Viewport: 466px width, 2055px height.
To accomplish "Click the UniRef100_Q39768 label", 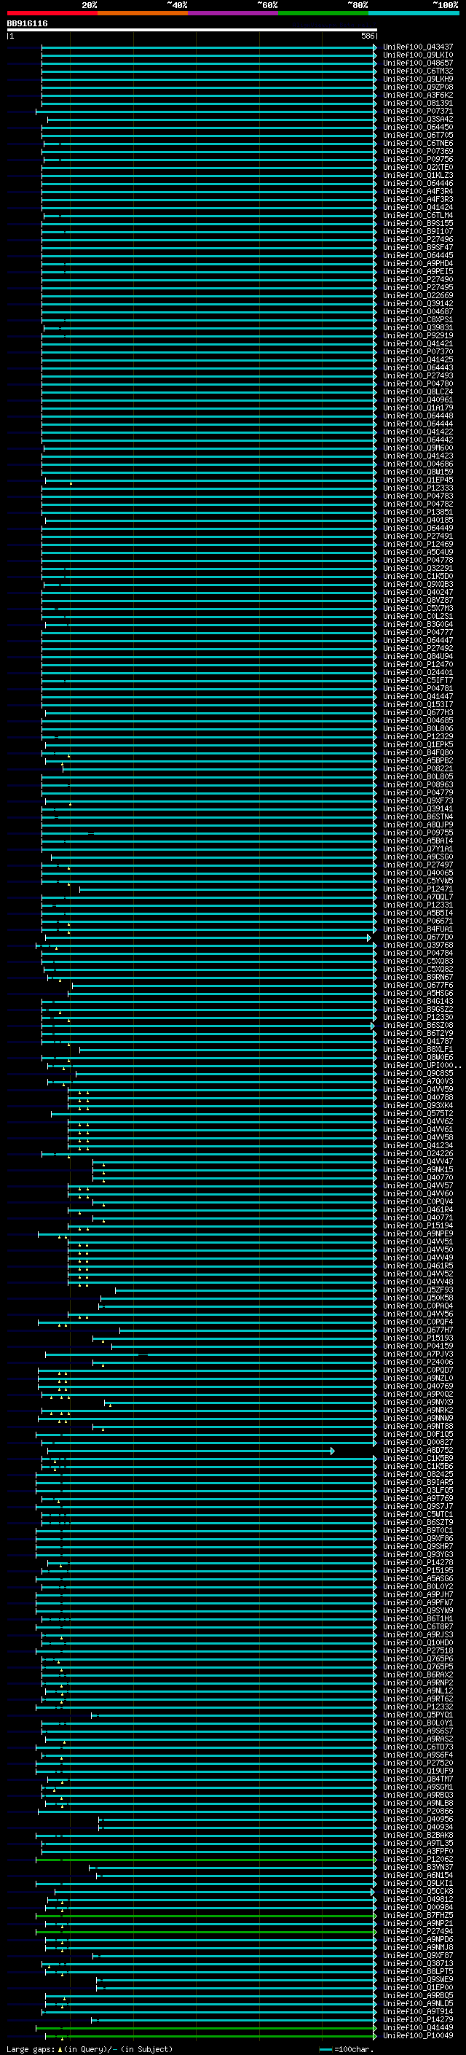I will [418, 945].
